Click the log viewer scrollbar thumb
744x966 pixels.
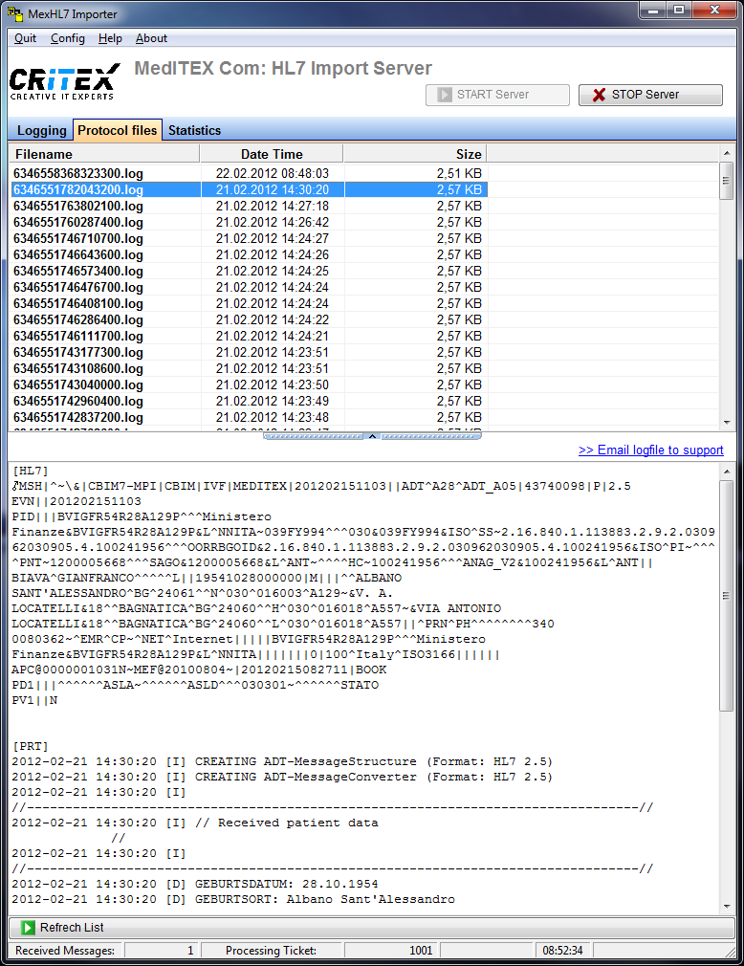[727, 596]
